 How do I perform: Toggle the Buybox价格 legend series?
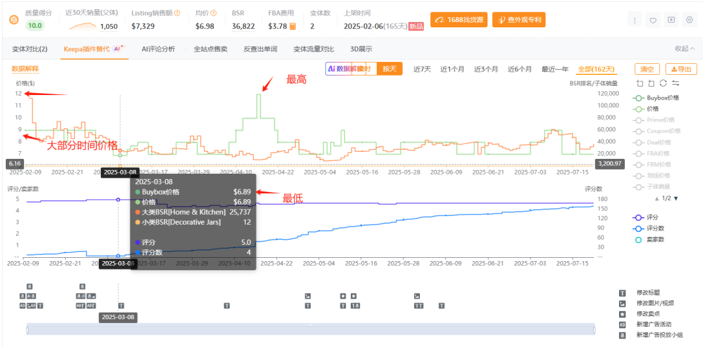pos(656,98)
